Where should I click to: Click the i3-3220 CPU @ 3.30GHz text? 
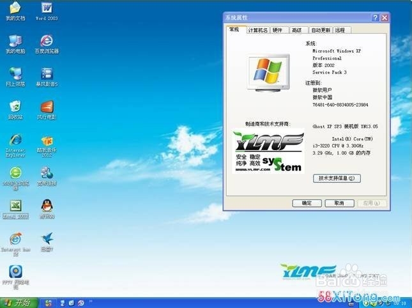click(x=338, y=146)
